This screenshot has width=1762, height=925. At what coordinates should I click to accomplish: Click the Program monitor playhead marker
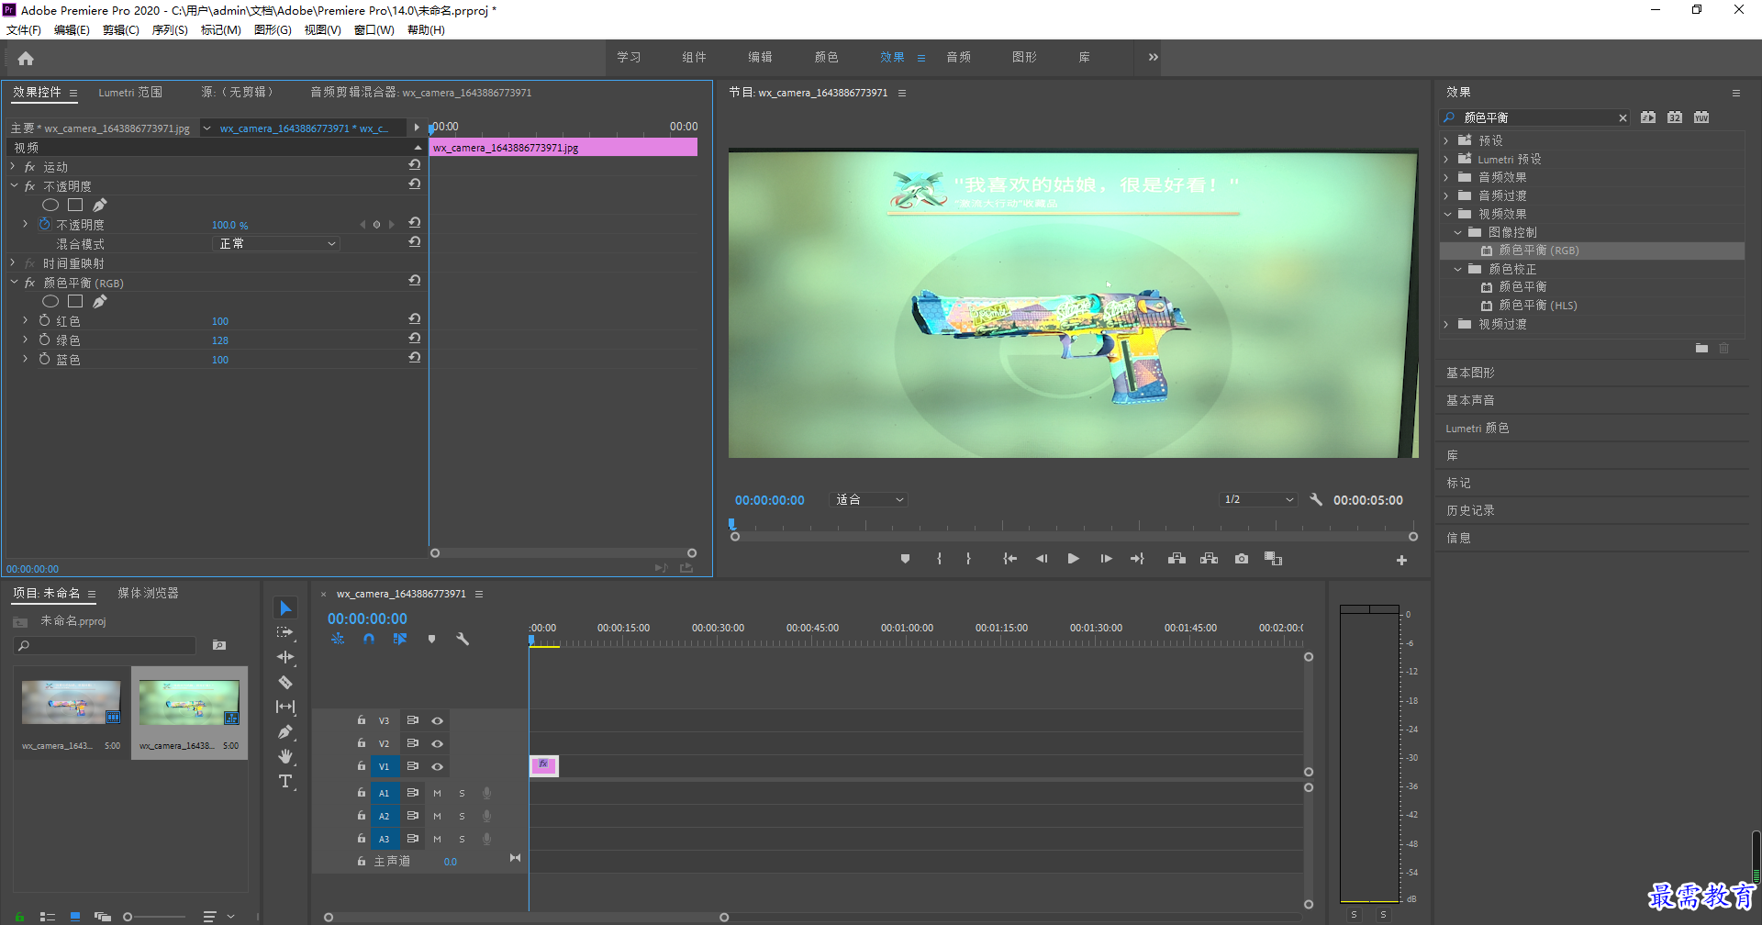731,524
